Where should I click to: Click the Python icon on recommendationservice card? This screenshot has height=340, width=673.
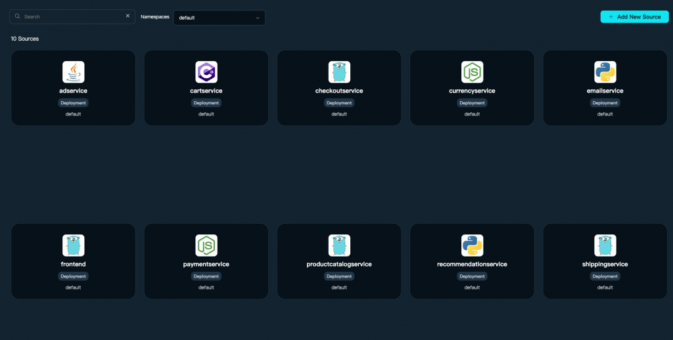(473, 245)
